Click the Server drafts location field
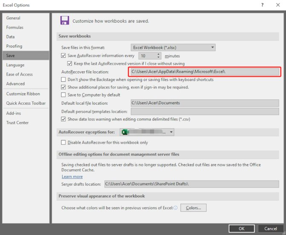This screenshot has height=235, width=286. 192,184
